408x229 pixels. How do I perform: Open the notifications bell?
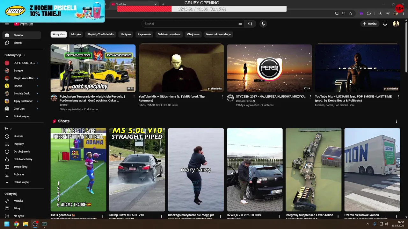(385, 24)
